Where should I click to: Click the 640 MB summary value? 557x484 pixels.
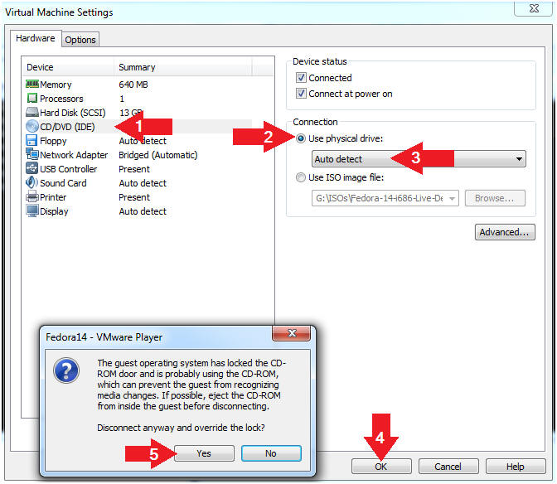(x=133, y=85)
